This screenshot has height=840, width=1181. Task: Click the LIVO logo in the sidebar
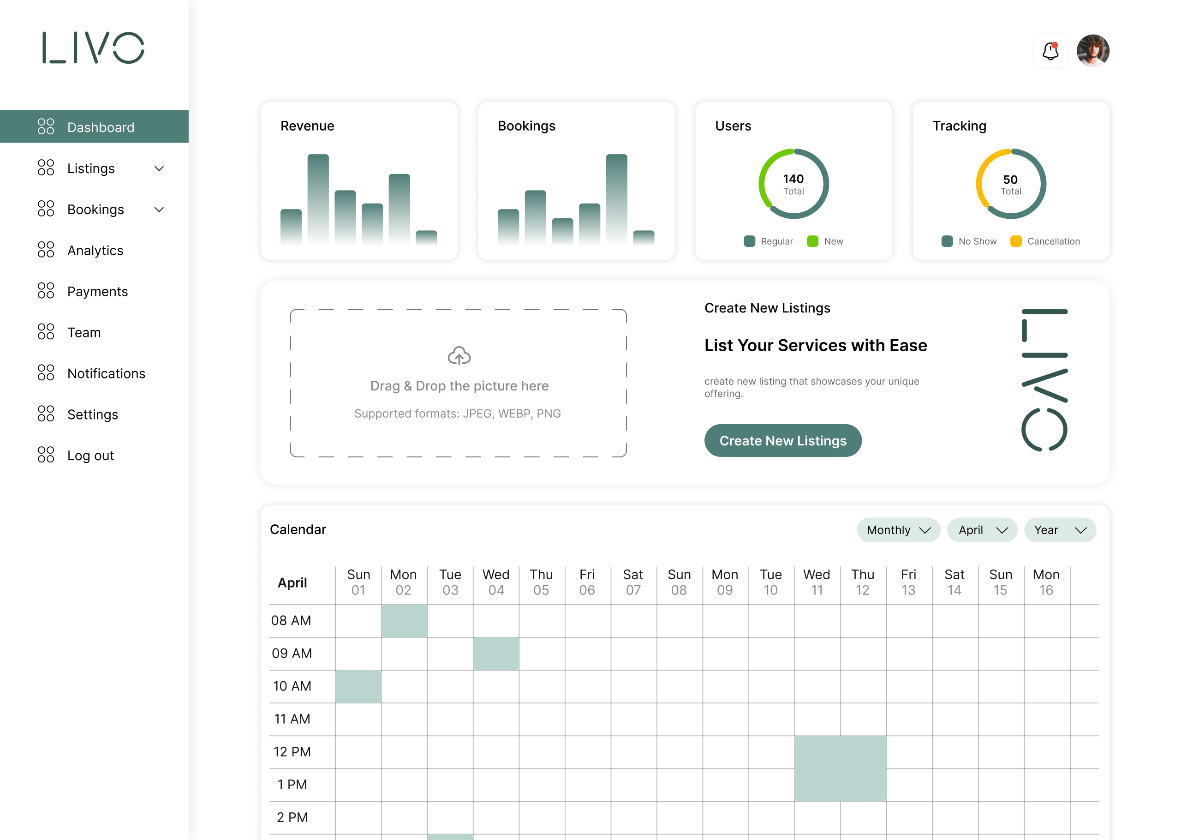point(93,48)
